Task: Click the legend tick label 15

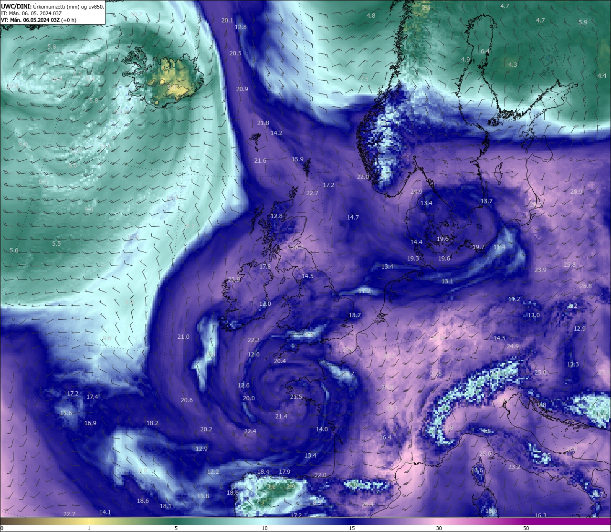Action: [352, 528]
